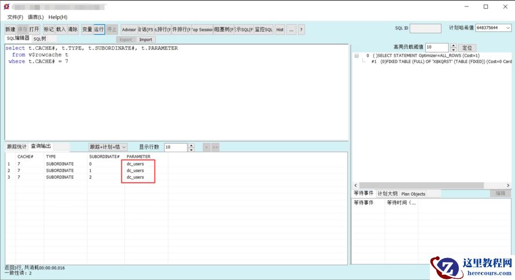Switch to the SQL编辑器 tab
Screen dimensions: 515x280
click(18, 38)
